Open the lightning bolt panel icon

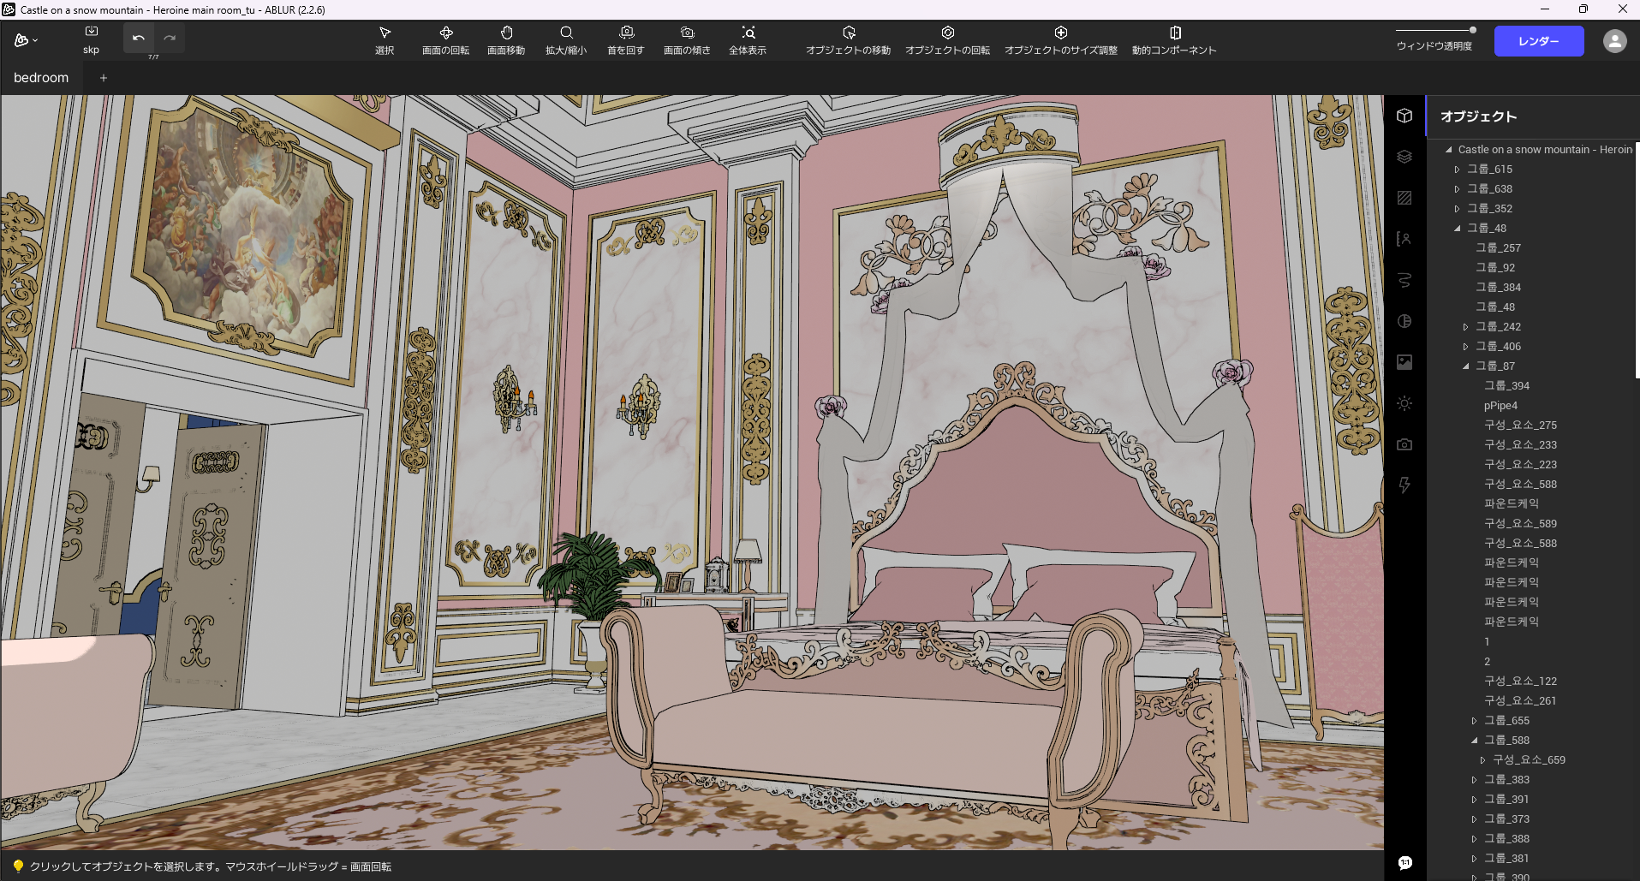tap(1404, 485)
